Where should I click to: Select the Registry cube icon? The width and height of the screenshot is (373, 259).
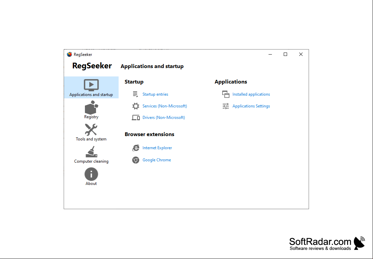91,107
